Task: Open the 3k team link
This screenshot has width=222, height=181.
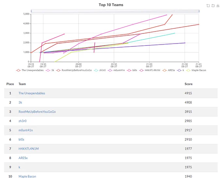Action: [20, 102]
